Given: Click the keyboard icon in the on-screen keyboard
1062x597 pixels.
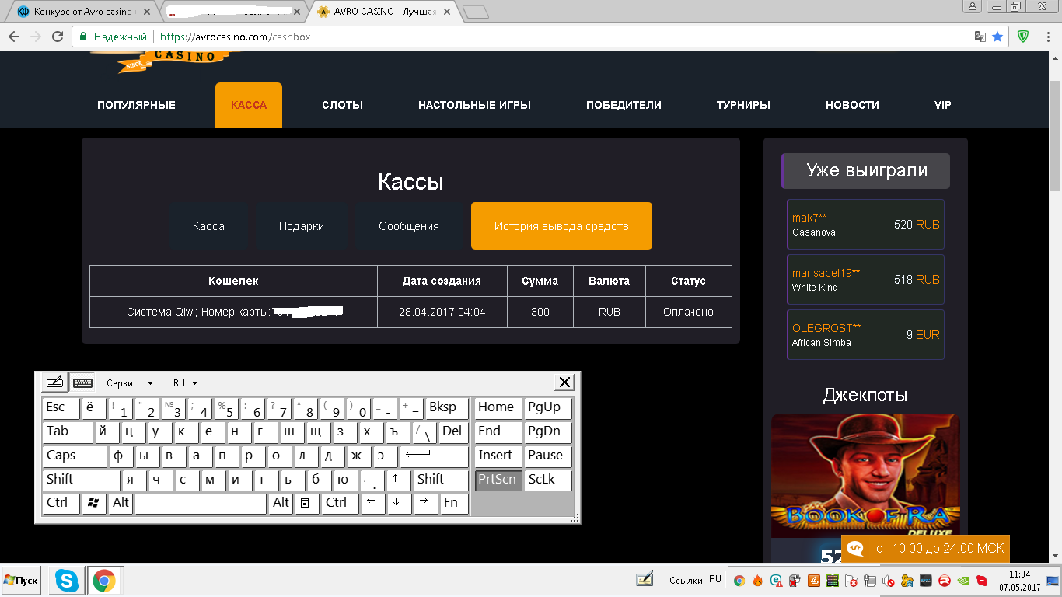Looking at the screenshot, I should coord(82,382).
